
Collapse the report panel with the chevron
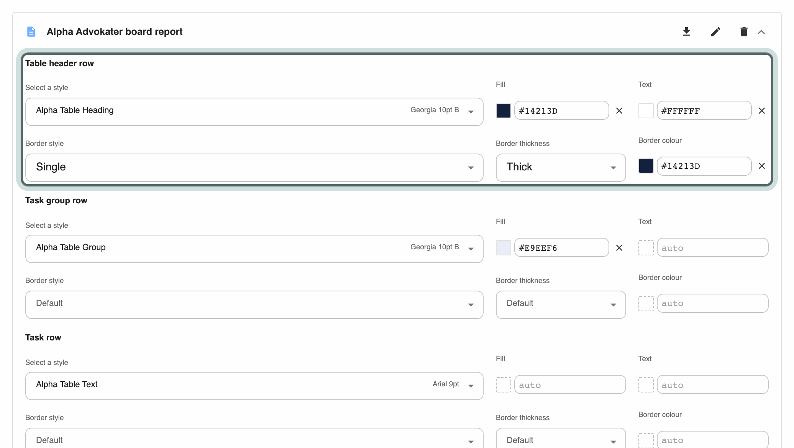pyautogui.click(x=761, y=32)
